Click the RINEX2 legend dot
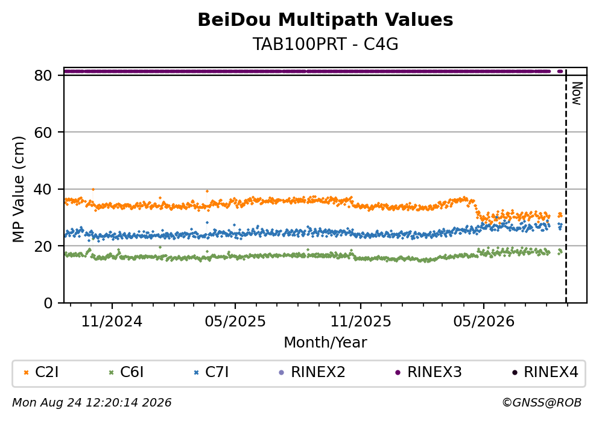The width and height of the screenshot is (599, 421). coord(282,373)
